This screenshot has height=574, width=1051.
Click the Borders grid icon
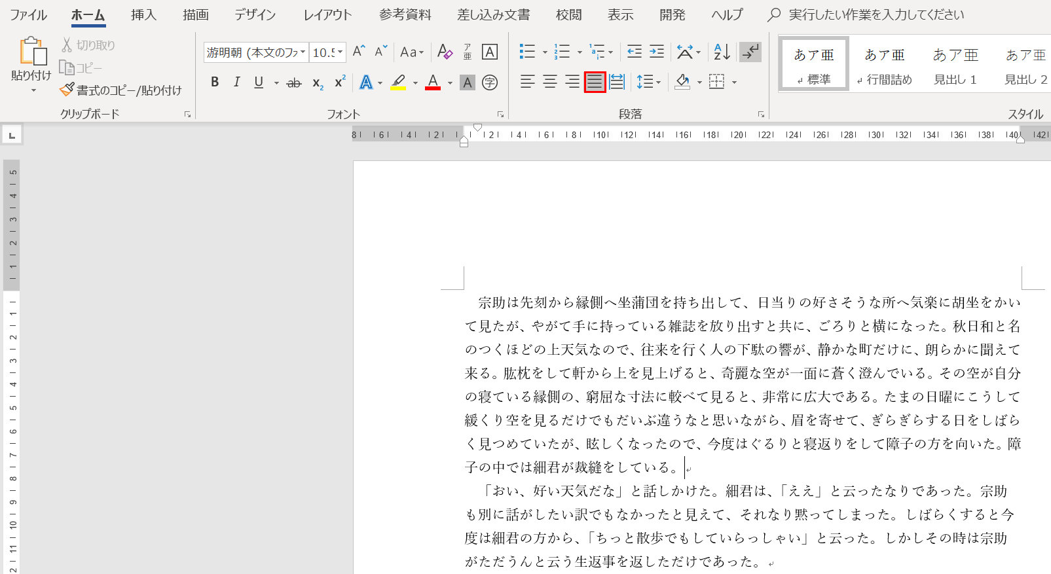pos(717,82)
